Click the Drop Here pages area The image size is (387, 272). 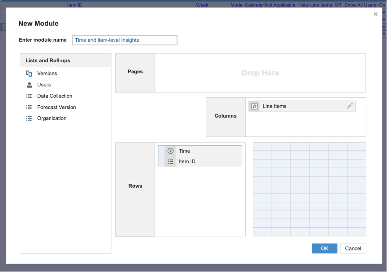click(260, 73)
